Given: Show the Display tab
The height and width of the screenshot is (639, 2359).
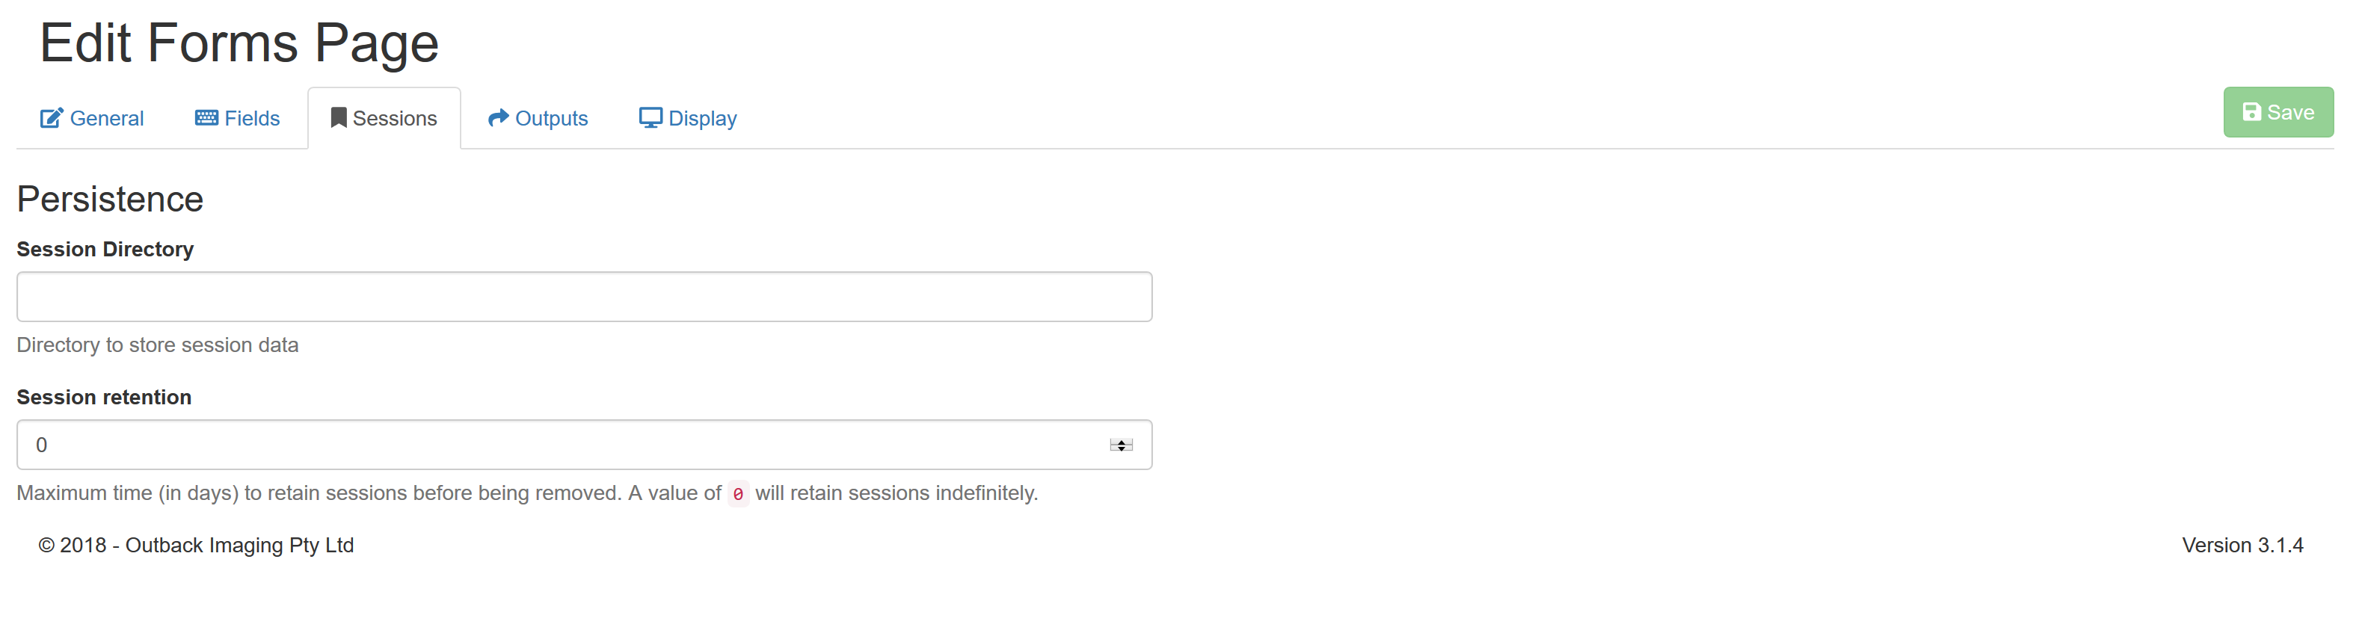Looking at the screenshot, I should [x=702, y=118].
